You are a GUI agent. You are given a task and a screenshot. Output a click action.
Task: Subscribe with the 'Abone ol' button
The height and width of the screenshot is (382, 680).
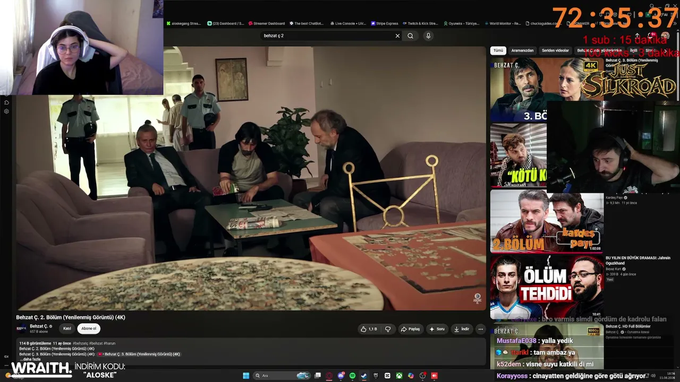click(x=89, y=328)
